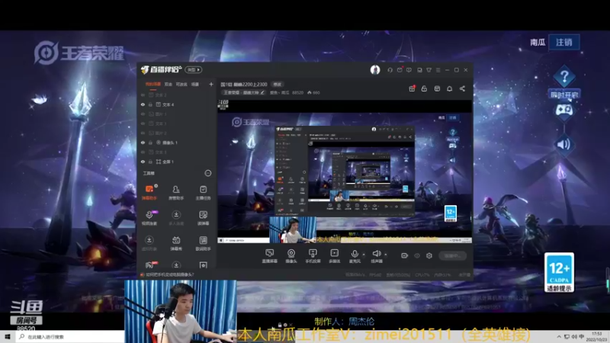Click the 麦克风 microphone icon

coord(355,254)
